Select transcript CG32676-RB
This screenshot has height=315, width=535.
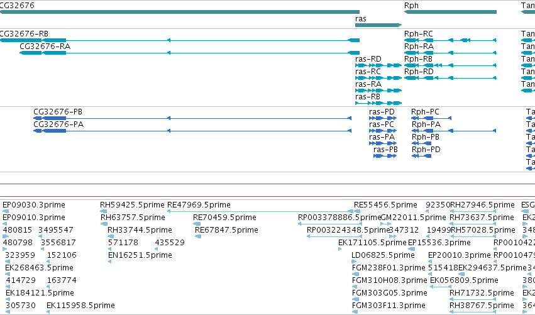click(179, 40)
